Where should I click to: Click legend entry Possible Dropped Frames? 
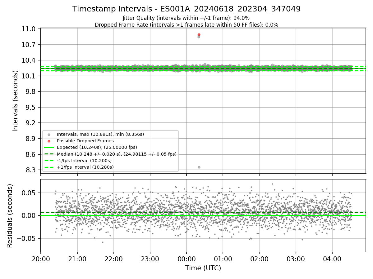[85, 141]
